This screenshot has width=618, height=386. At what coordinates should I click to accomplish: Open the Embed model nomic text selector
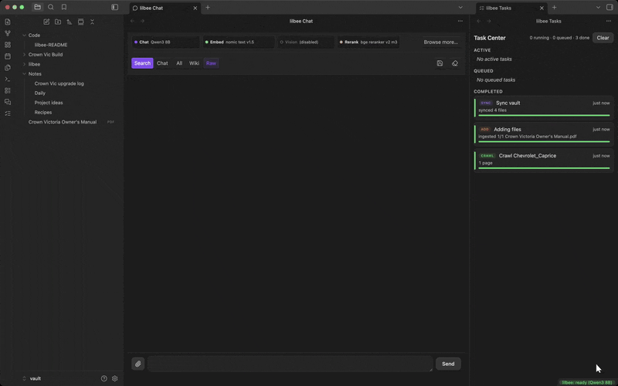239,42
